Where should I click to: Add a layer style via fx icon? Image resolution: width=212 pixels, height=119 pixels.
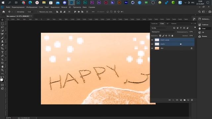(173, 100)
